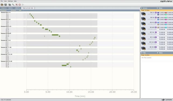Select the long IN 13 arrival bar
Image resolution: width=173 pixels, height=101 pixels.
[x=55, y=35]
